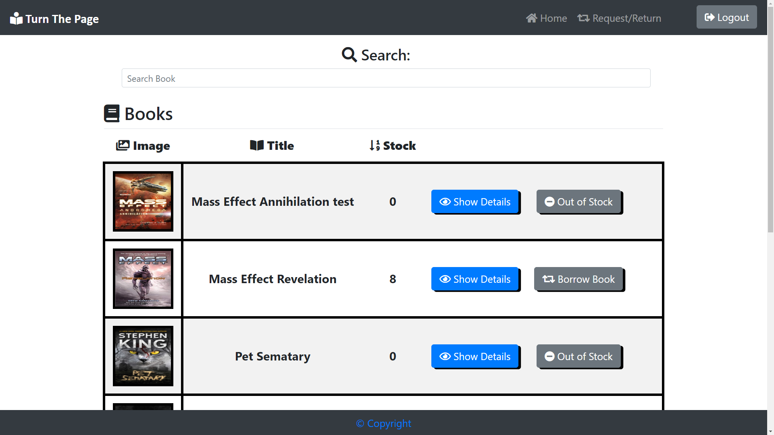Click the Copyright footer link
774x435 pixels.
coord(383,423)
